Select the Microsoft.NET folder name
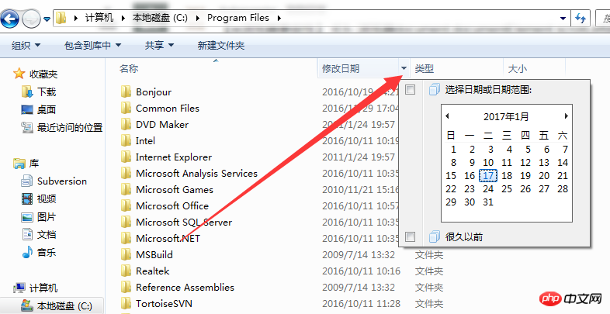This screenshot has width=610, height=314. pos(168,239)
